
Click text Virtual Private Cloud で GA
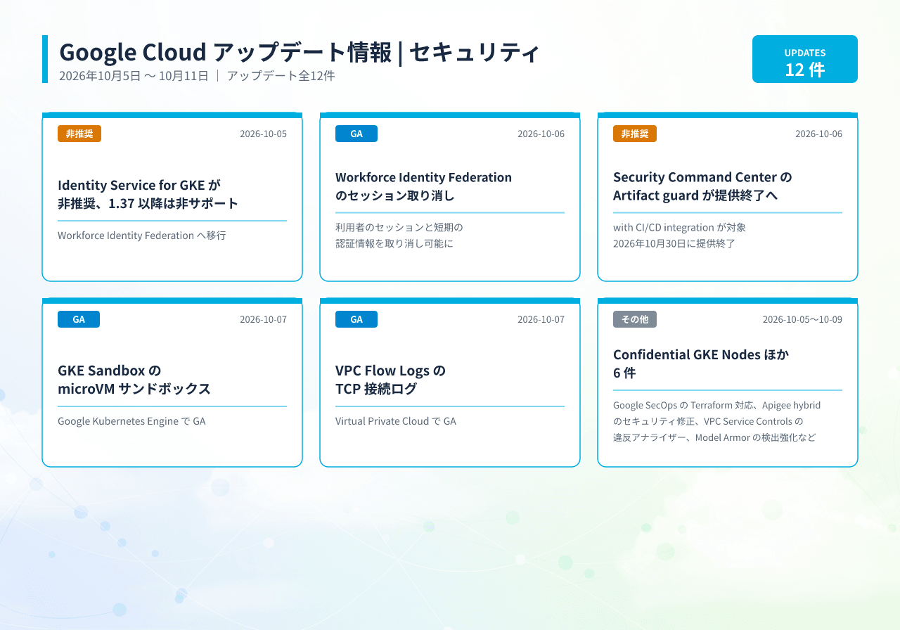coord(396,421)
